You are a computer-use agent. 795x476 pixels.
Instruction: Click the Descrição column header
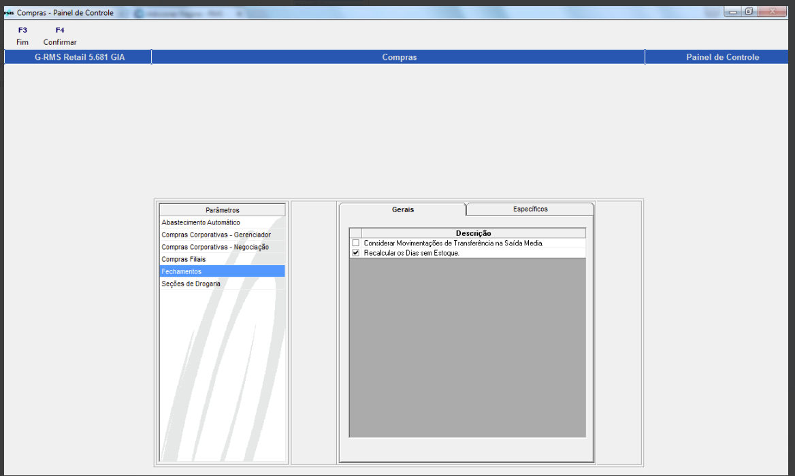click(x=473, y=233)
